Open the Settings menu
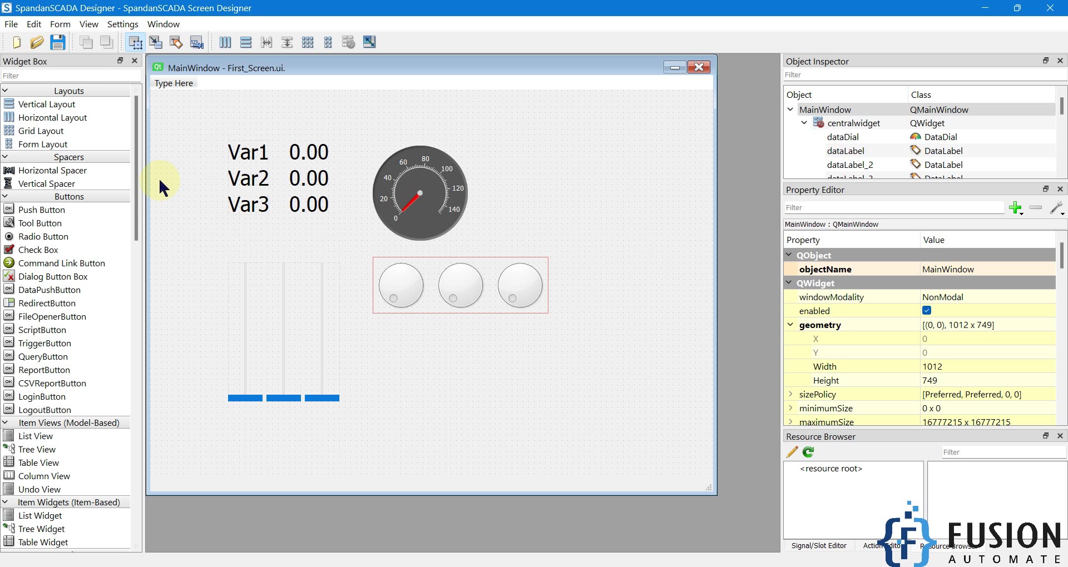 [122, 24]
